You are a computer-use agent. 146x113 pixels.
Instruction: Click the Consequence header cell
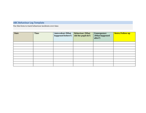pyautogui.click(x=103, y=37)
